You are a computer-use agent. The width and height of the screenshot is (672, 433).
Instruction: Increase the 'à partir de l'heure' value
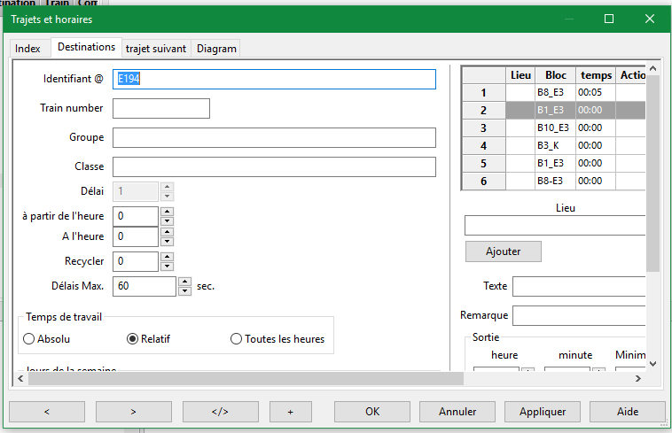pos(168,212)
